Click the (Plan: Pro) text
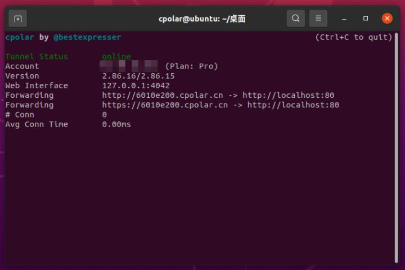The height and width of the screenshot is (270, 405). (x=191, y=66)
